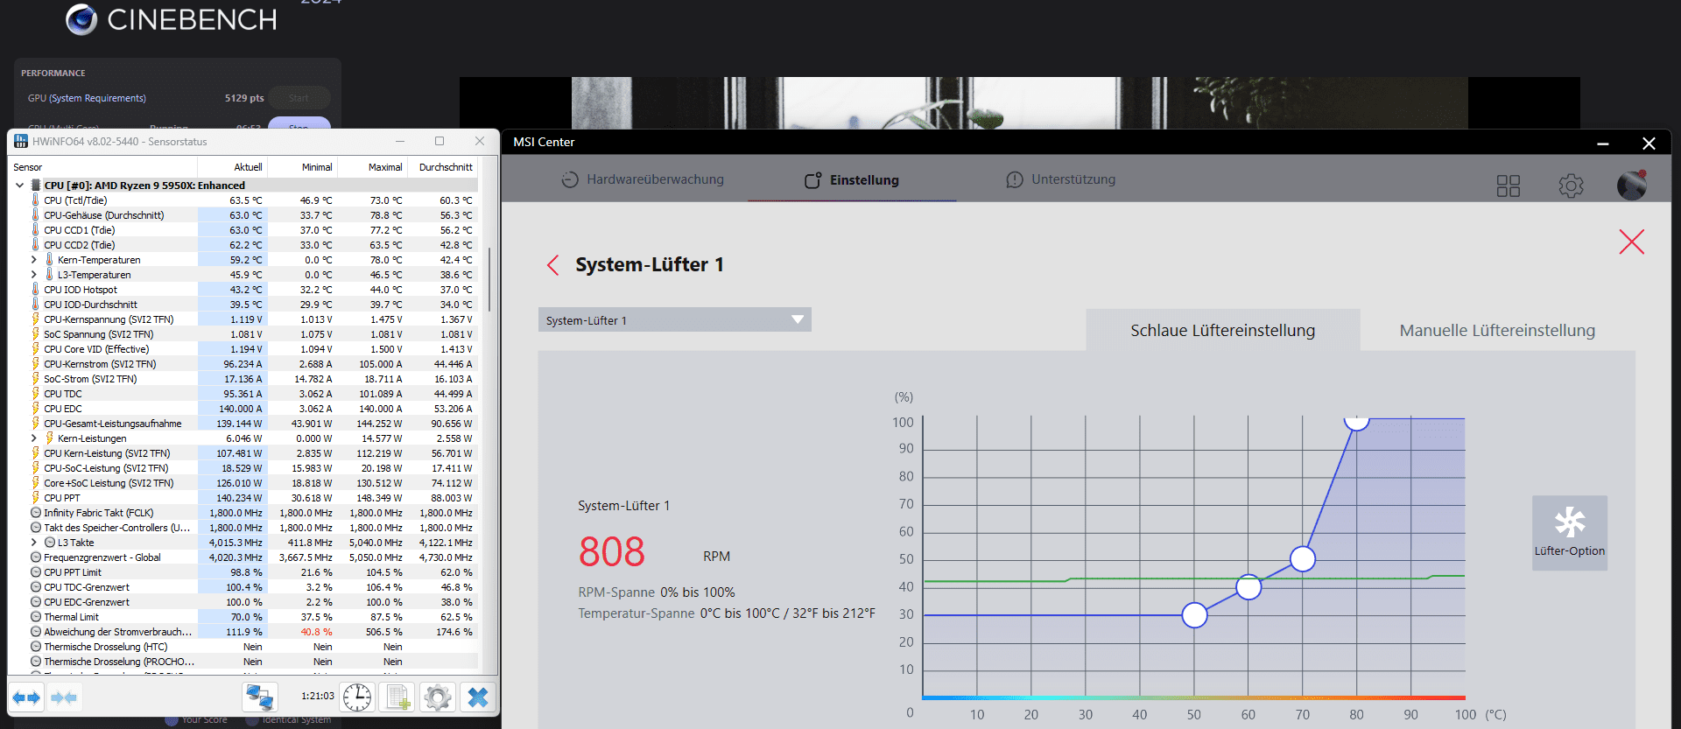This screenshot has height=729, width=1681.
Task: Click the fan curve point at 40%
Action: [1248, 586]
